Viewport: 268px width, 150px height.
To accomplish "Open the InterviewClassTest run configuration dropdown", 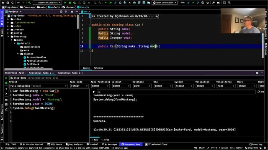I will pos(47,3).
